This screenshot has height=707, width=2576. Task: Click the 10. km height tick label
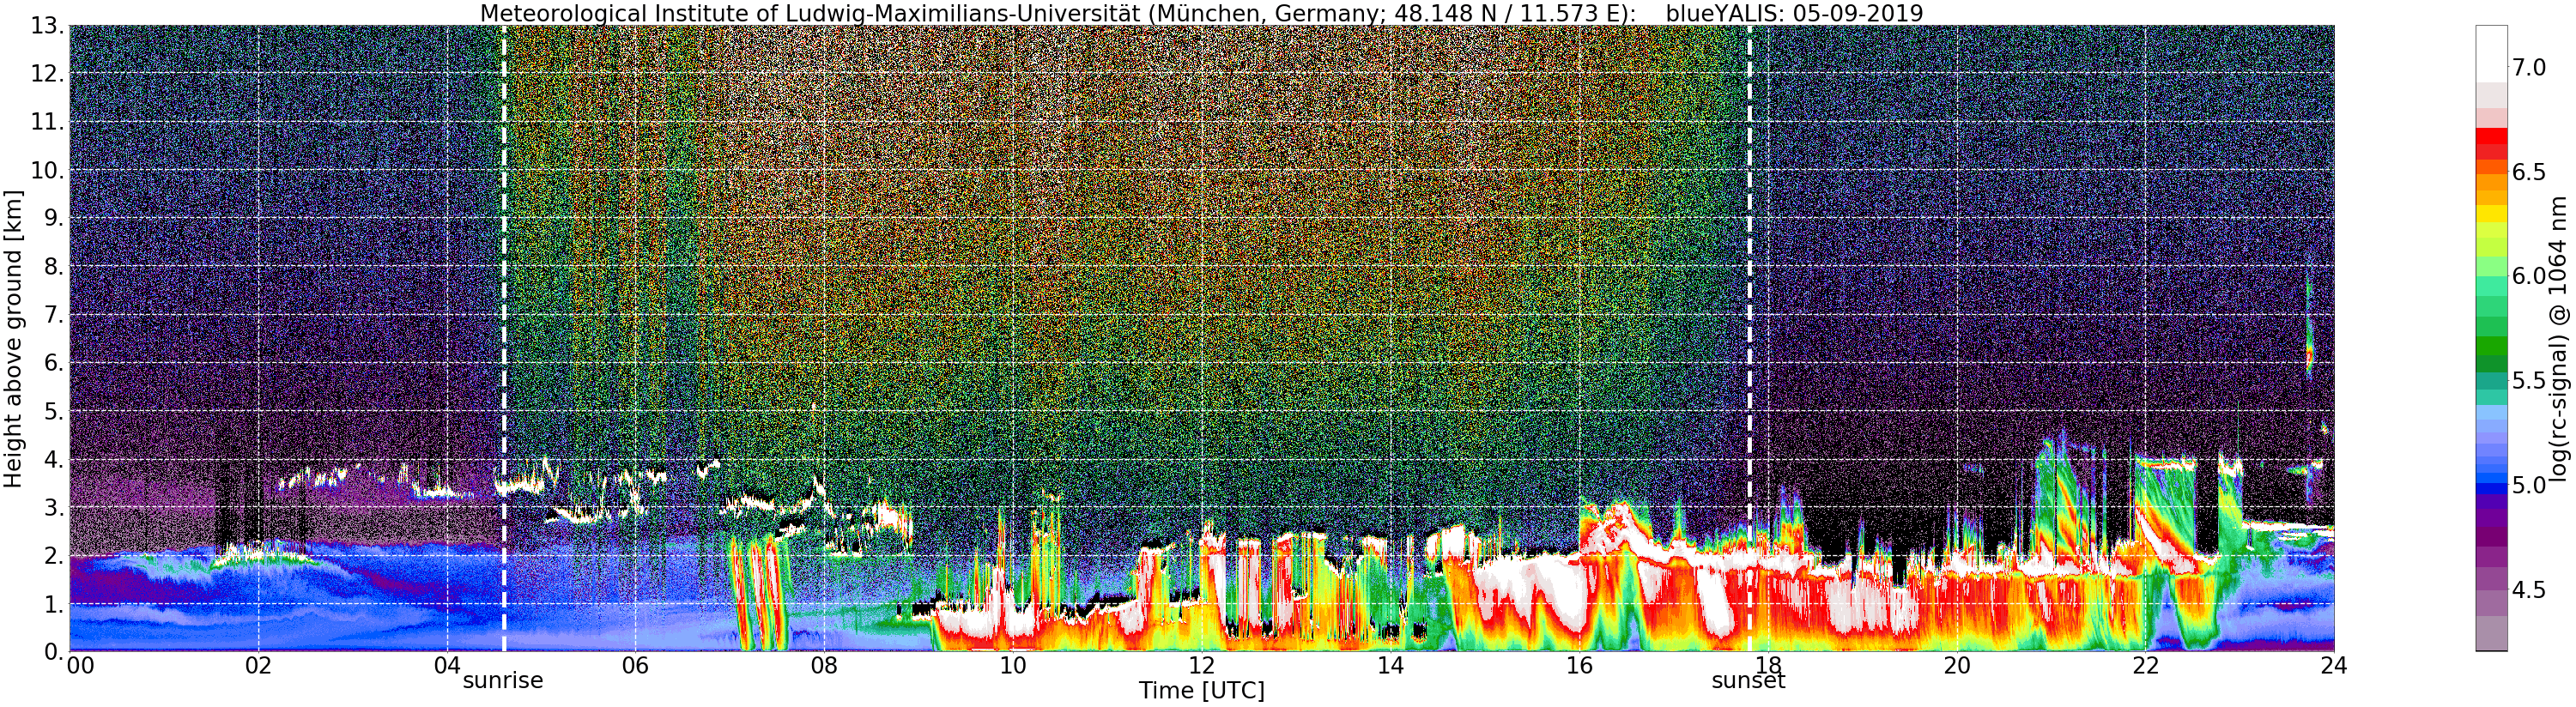[46, 170]
